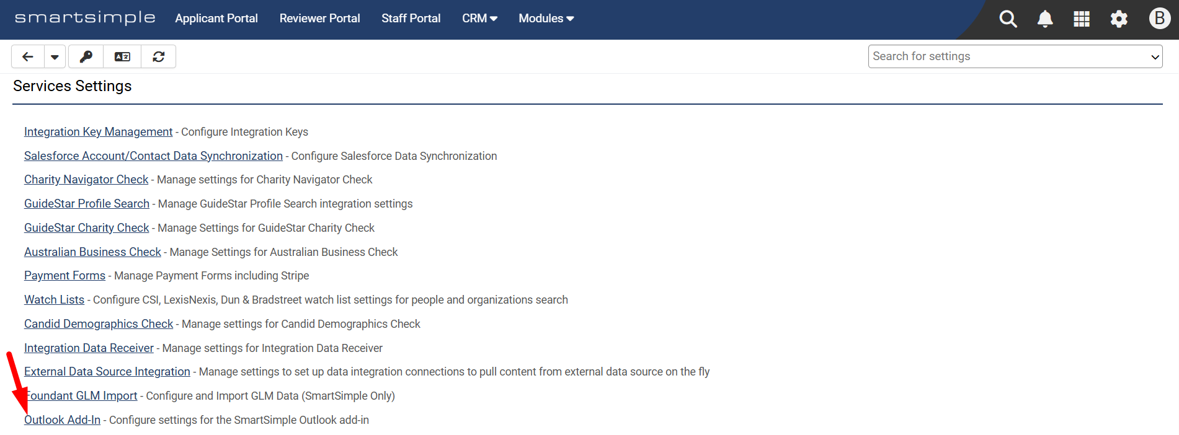Open Payment Forms link

point(65,276)
